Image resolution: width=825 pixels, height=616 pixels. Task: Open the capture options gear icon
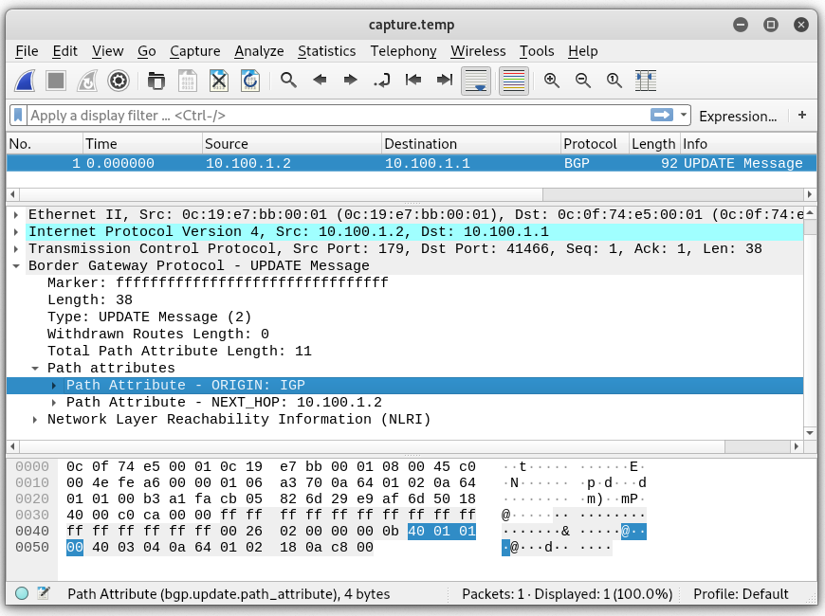coord(119,81)
